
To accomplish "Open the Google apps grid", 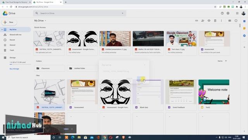I will [237, 13].
